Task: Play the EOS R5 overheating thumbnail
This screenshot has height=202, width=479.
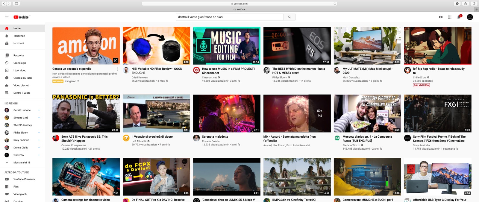Action: tap(297, 46)
